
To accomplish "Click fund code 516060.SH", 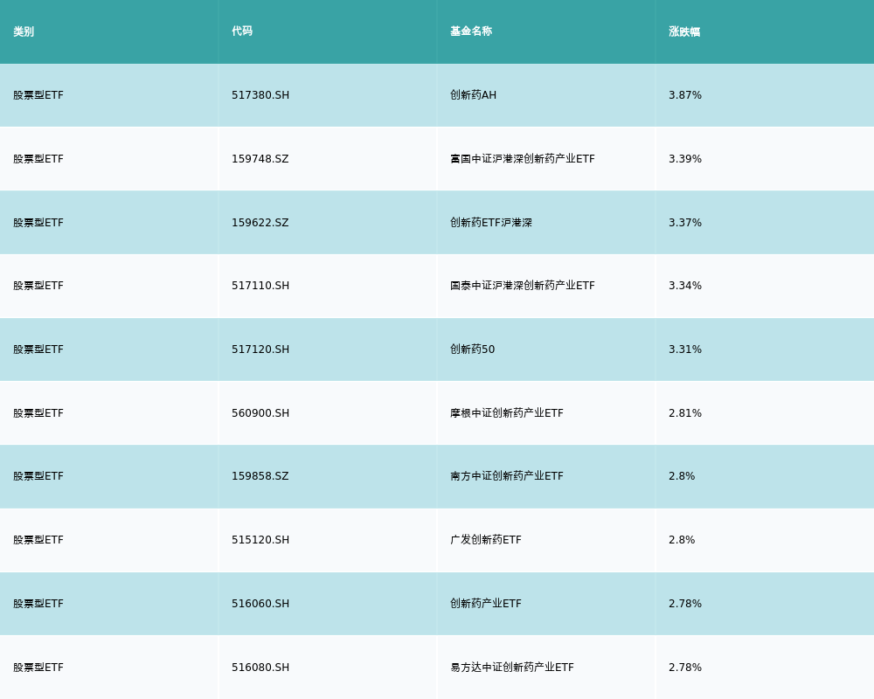I will (260, 604).
